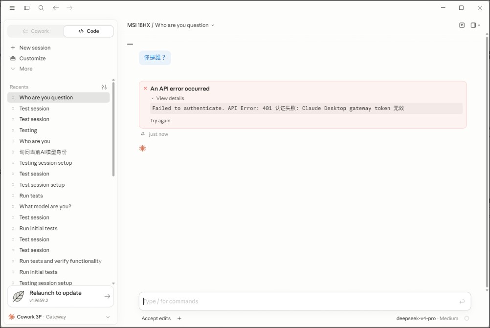Screen dimensions: 490x328
Task: Minimize the application window
Action: 443,8
